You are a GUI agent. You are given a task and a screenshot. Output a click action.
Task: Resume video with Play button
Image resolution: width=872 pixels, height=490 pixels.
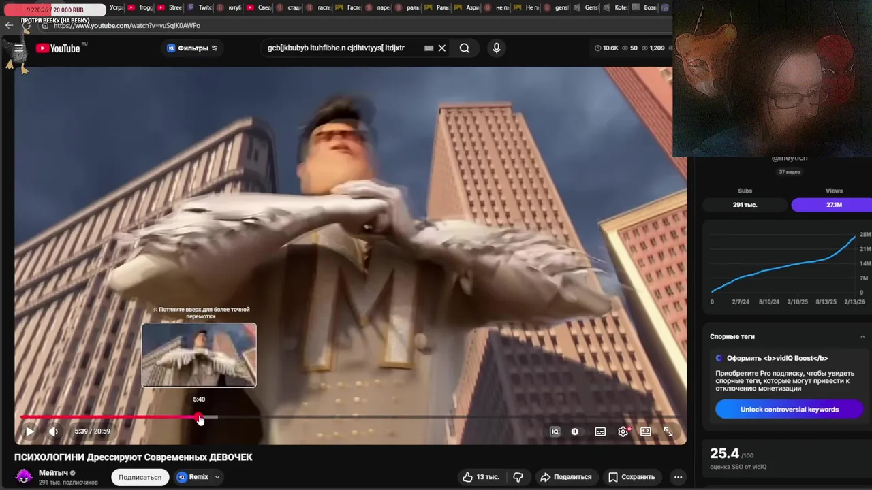[29, 431]
